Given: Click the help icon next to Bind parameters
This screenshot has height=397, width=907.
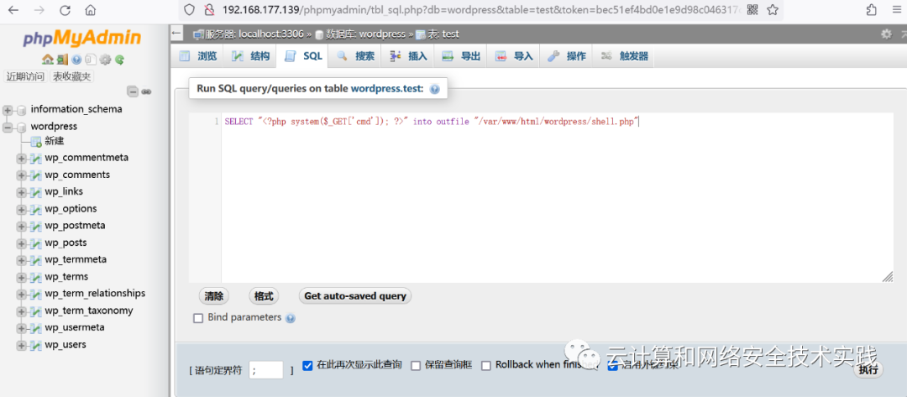Looking at the screenshot, I should (291, 318).
